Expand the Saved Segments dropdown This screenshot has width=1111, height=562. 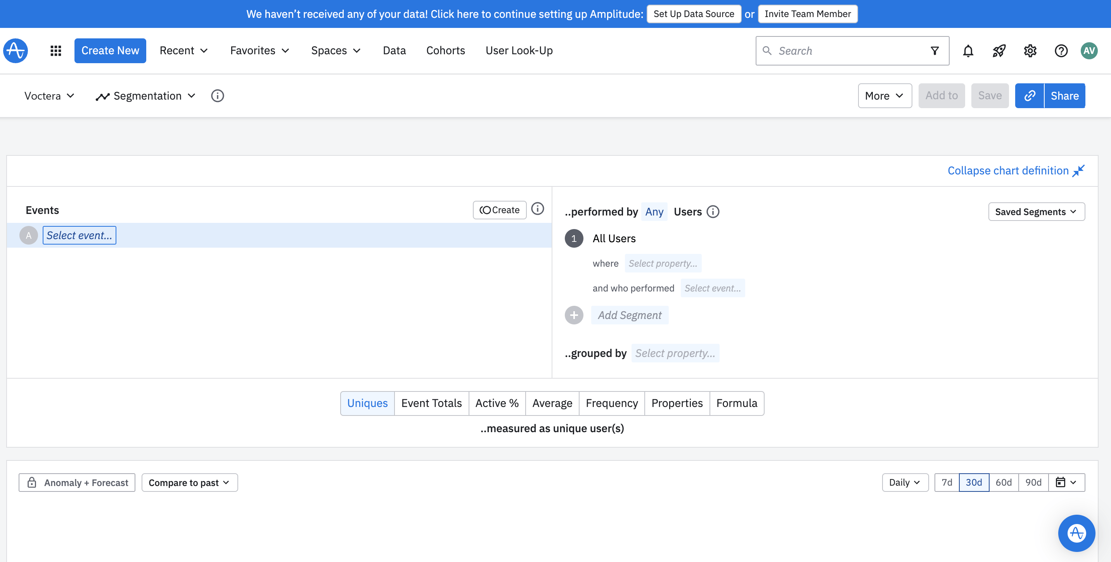point(1037,212)
